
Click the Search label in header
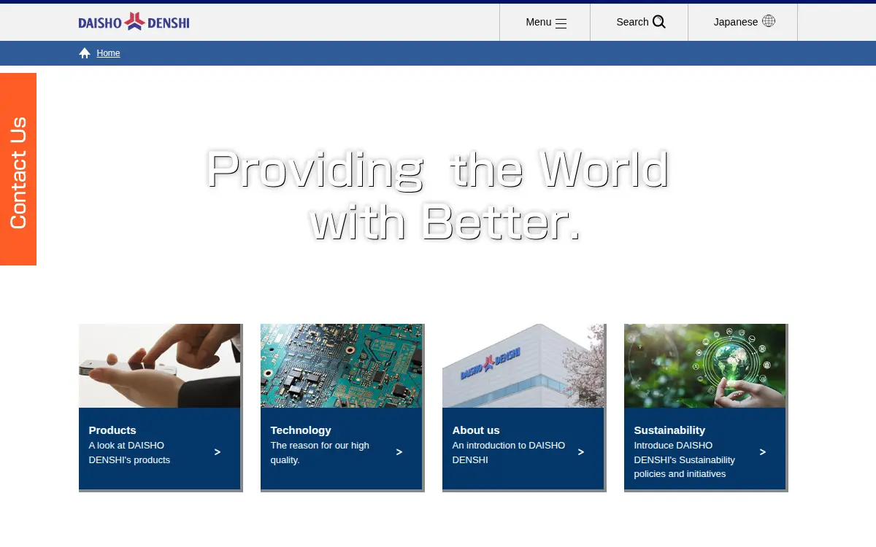tap(632, 22)
